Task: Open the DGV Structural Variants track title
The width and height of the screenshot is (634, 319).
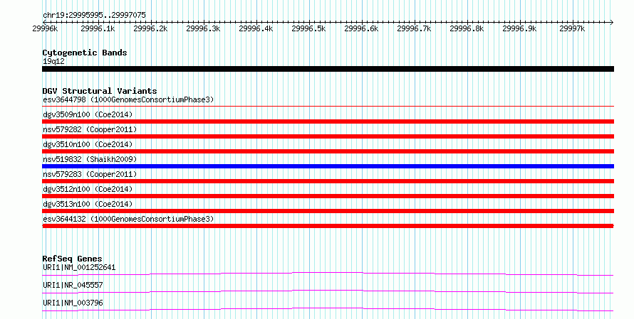Action: point(100,91)
